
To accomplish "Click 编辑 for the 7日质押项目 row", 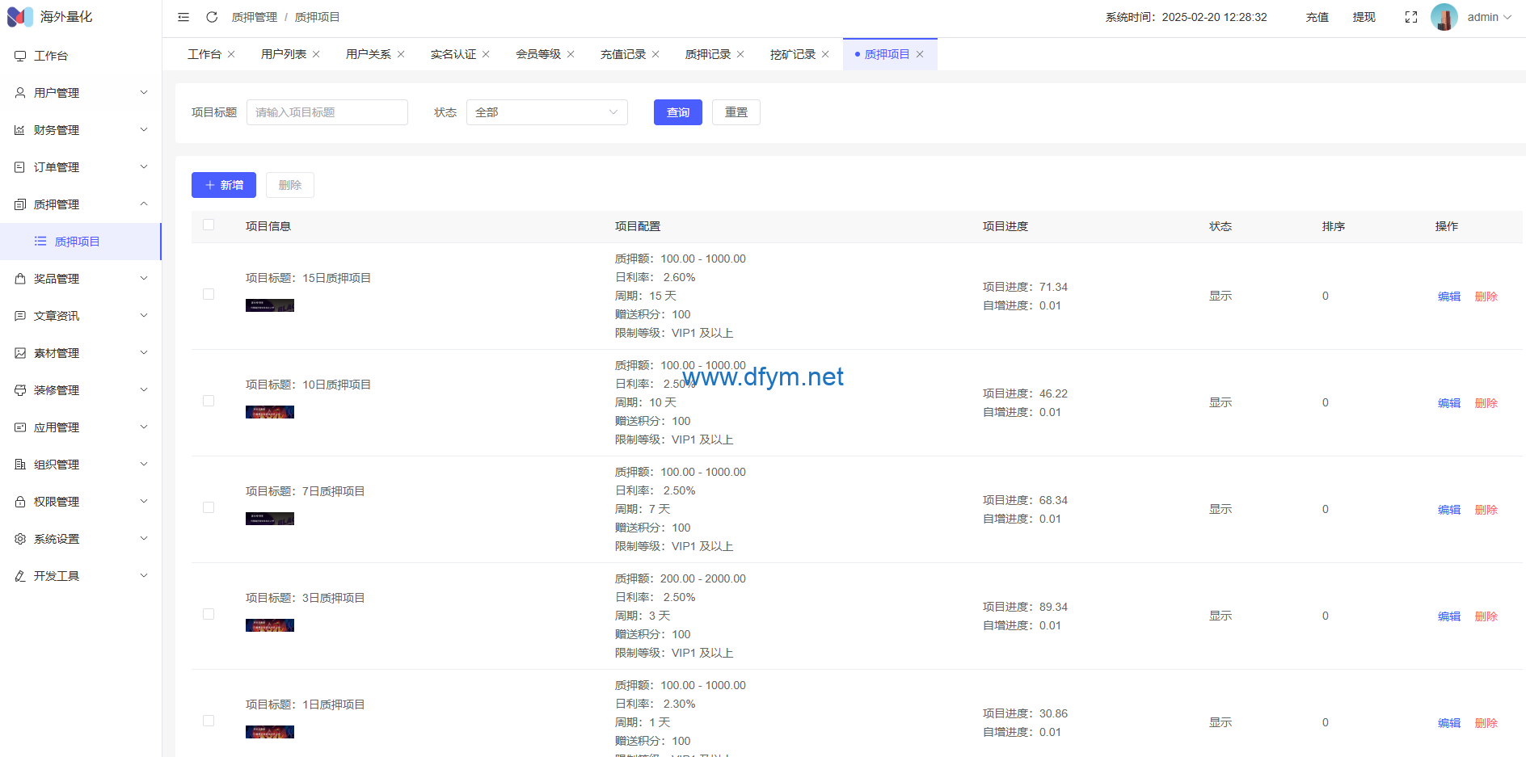I will click(x=1449, y=510).
